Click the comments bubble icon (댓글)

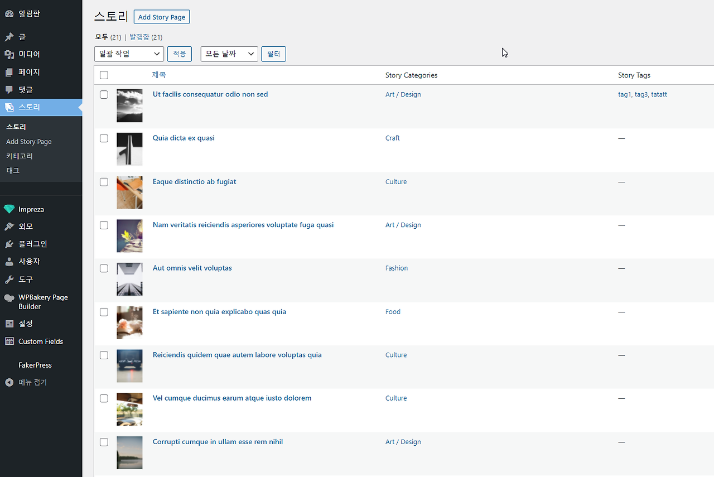pos(9,89)
